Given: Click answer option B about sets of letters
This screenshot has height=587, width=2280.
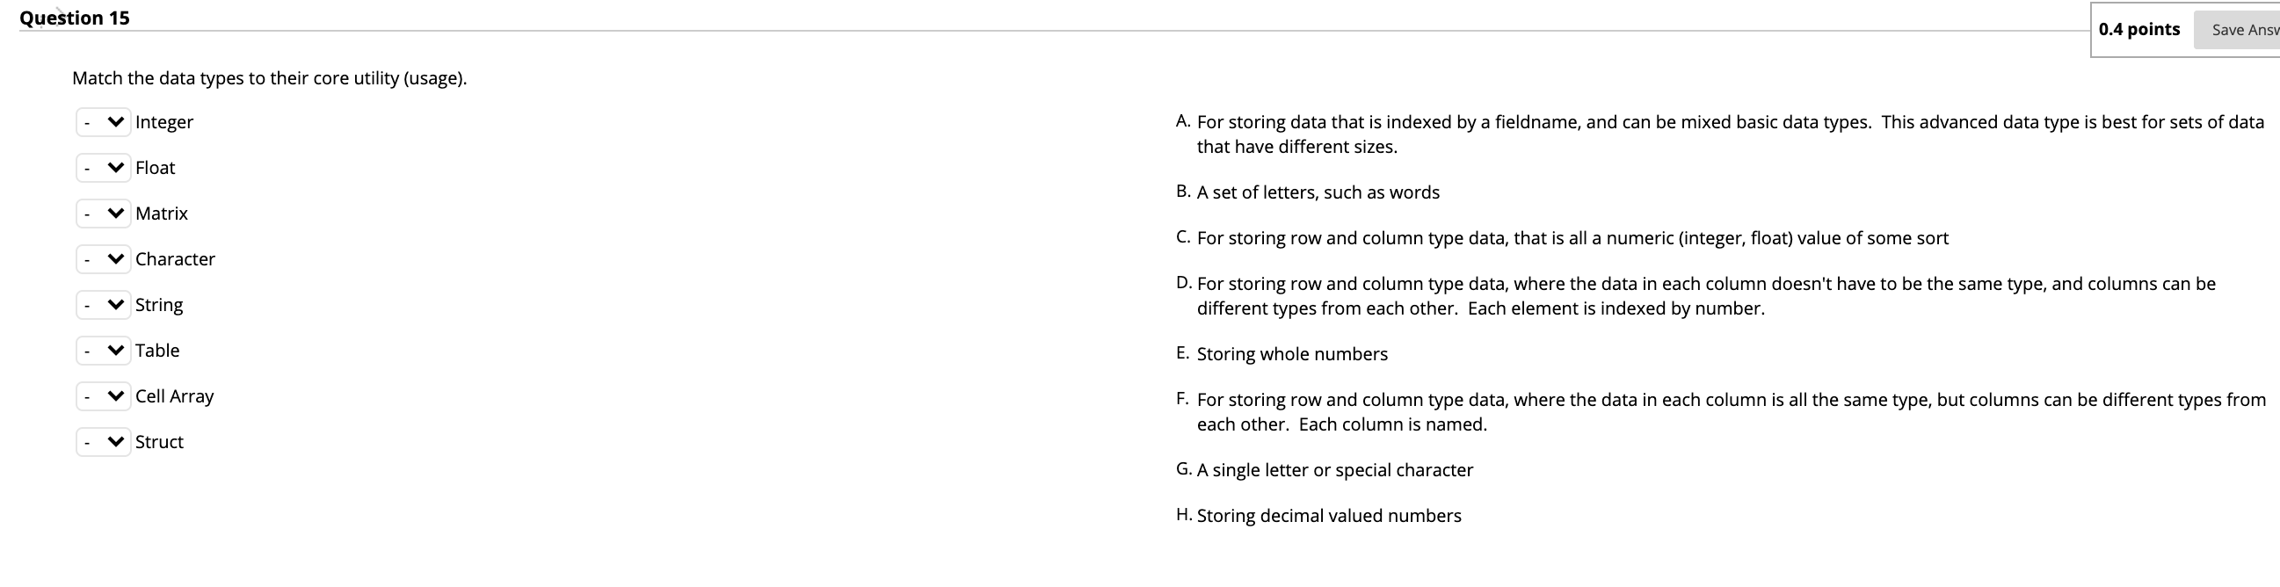Looking at the screenshot, I should pos(1318,192).
